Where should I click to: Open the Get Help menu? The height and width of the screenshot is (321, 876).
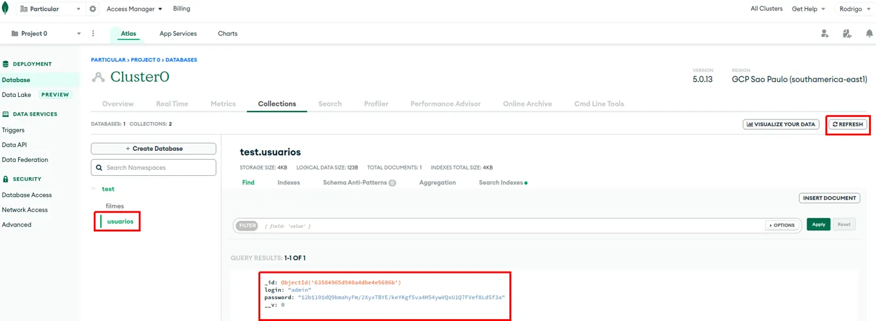808,9
